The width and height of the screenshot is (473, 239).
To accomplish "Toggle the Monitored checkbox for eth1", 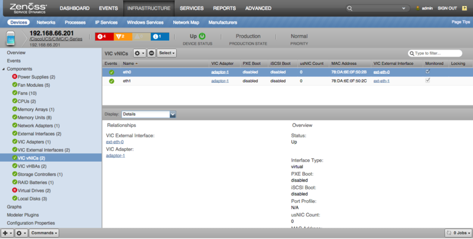I will pyautogui.click(x=427, y=80).
